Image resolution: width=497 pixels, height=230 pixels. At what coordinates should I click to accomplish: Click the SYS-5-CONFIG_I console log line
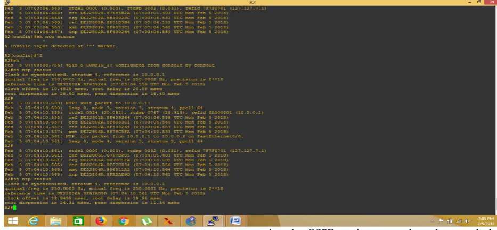[109, 65]
